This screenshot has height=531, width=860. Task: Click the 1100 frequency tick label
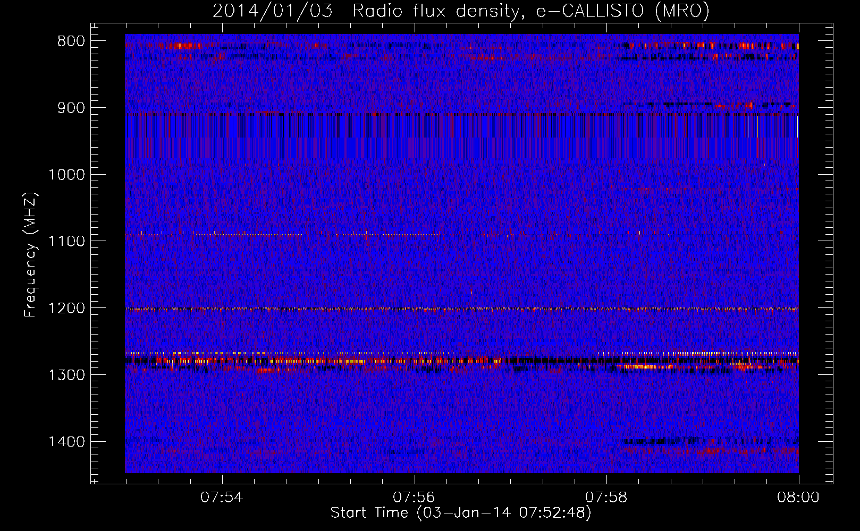(66, 242)
